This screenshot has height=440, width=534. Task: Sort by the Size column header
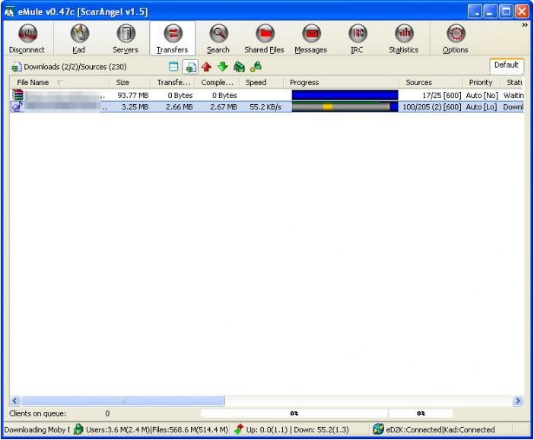coord(130,82)
